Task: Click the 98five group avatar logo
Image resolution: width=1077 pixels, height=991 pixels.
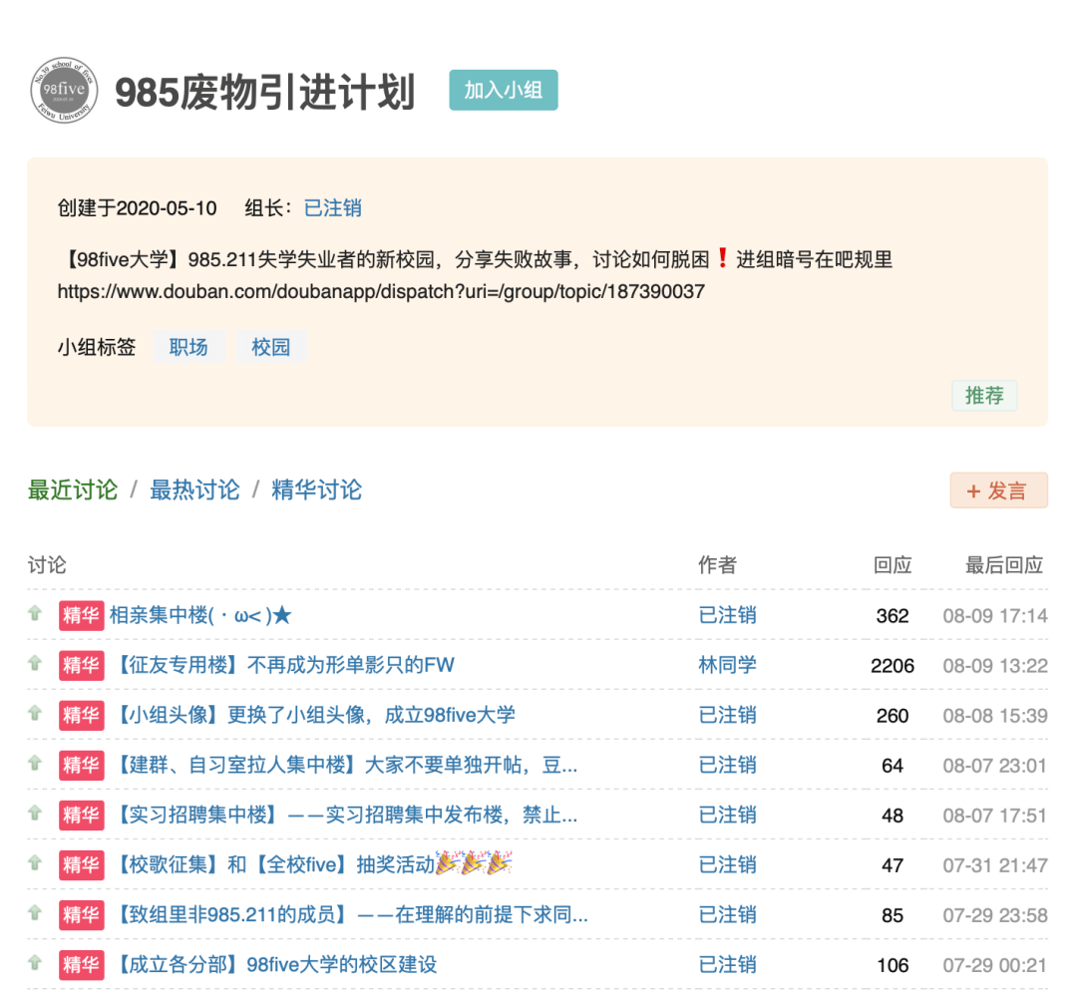Action: tap(64, 90)
